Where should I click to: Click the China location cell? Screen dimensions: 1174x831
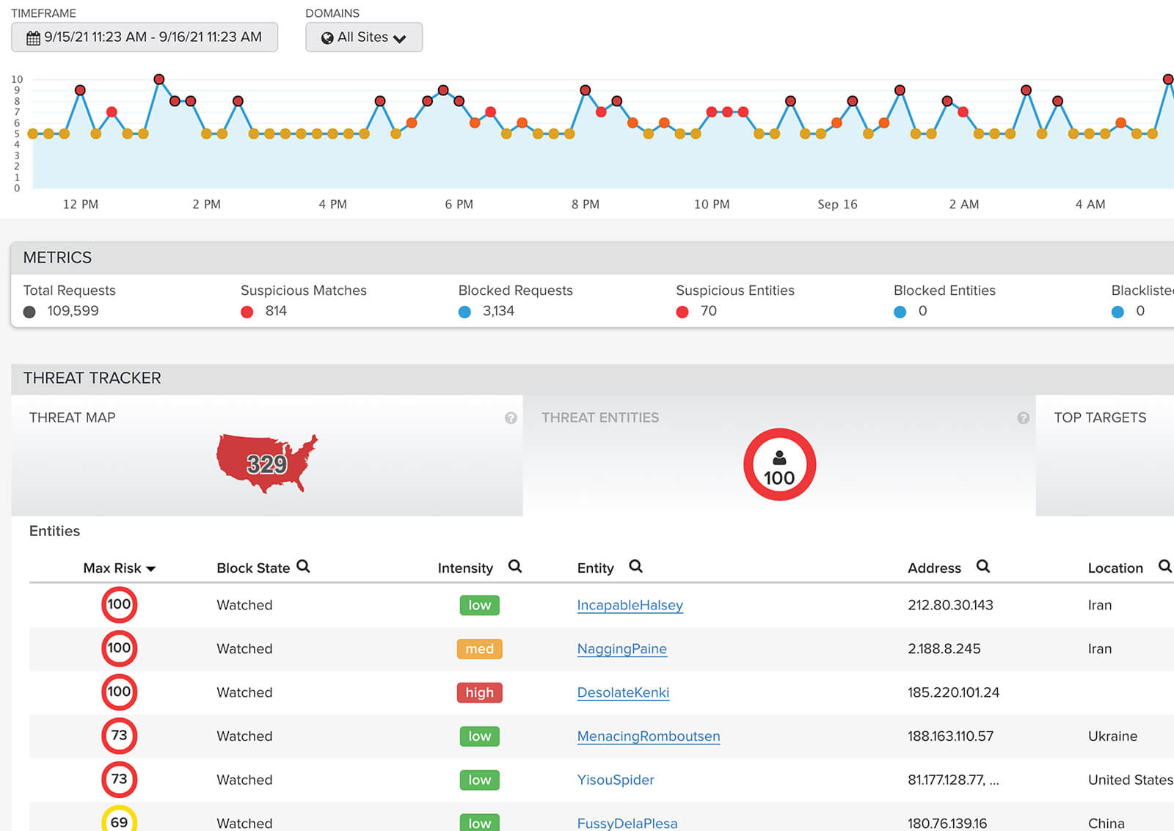(1106, 824)
